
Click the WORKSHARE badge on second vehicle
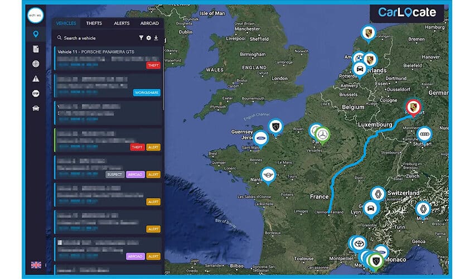pos(147,93)
